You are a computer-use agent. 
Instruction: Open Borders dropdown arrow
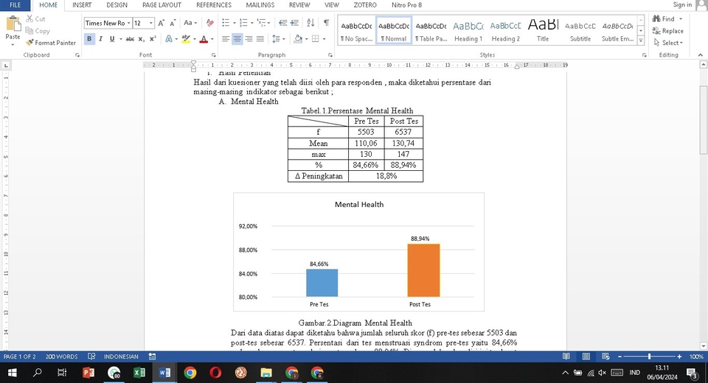323,39
